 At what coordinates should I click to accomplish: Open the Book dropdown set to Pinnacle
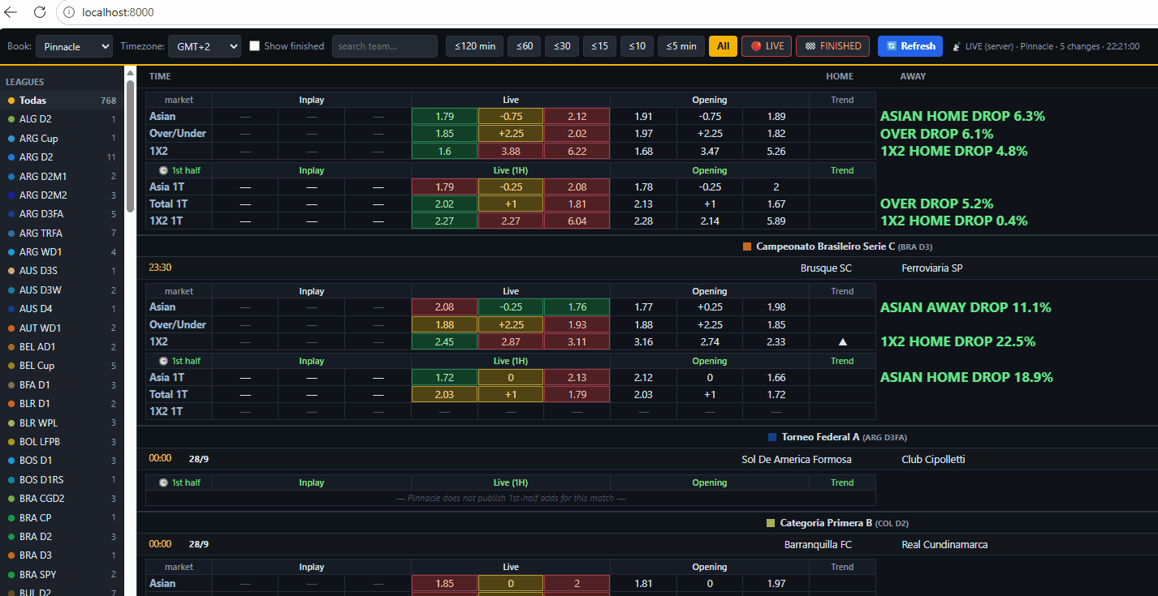point(74,46)
